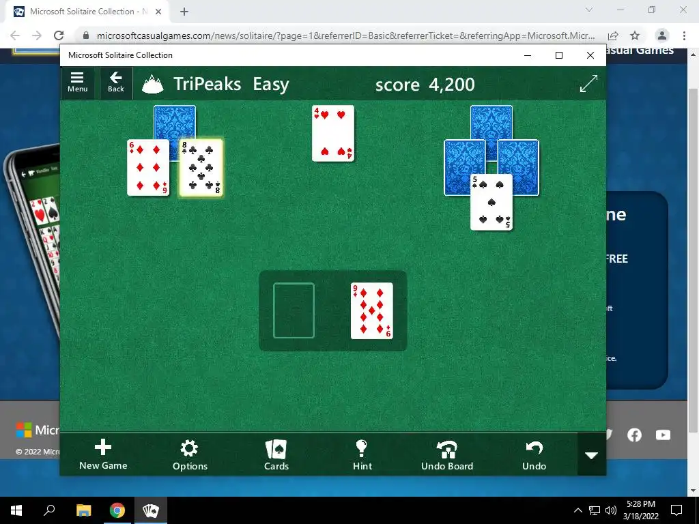Open File Explorer from taskbar
The image size is (699, 524).
click(83, 510)
